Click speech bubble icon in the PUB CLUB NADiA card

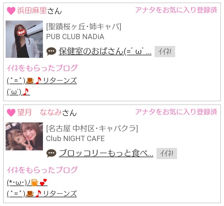click(x=51, y=51)
